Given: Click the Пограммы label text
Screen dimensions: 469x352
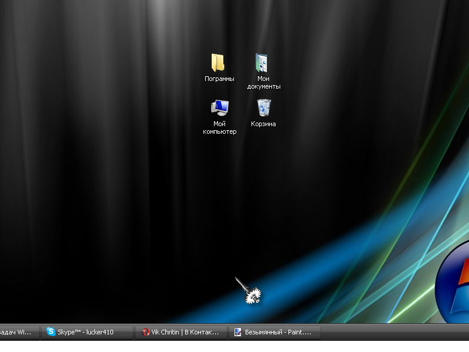Looking at the screenshot, I should coord(219,79).
